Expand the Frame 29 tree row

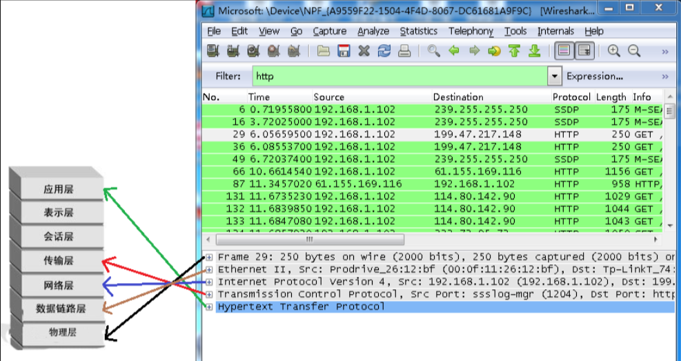209,257
